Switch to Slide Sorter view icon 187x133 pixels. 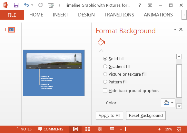click(x=88, y=129)
